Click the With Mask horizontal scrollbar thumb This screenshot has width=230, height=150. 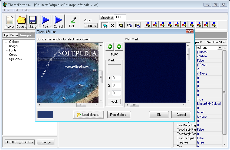pyautogui.click(x=134, y=105)
